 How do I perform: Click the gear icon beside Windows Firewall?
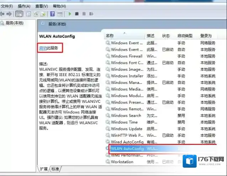(x=108, y=56)
